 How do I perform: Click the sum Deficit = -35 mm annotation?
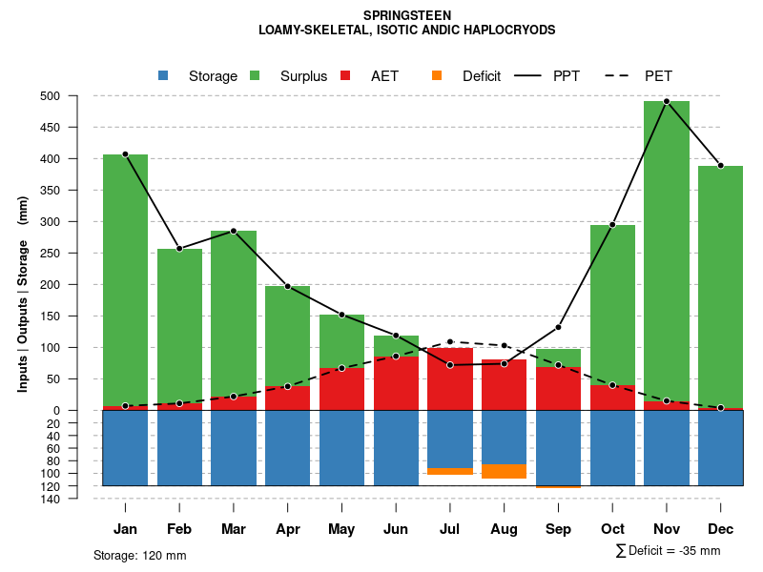(668, 551)
